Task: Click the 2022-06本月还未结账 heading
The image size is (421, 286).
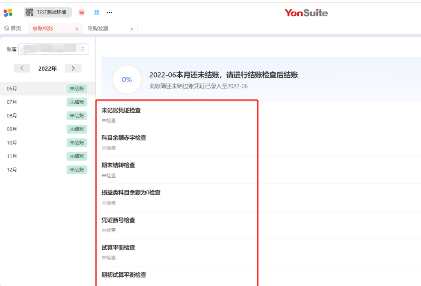Action: [x=223, y=75]
